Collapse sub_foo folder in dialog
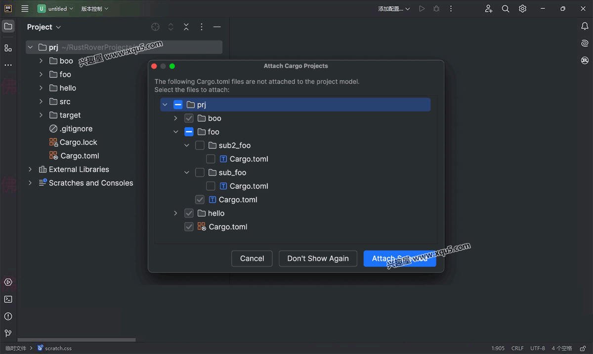 (x=186, y=173)
